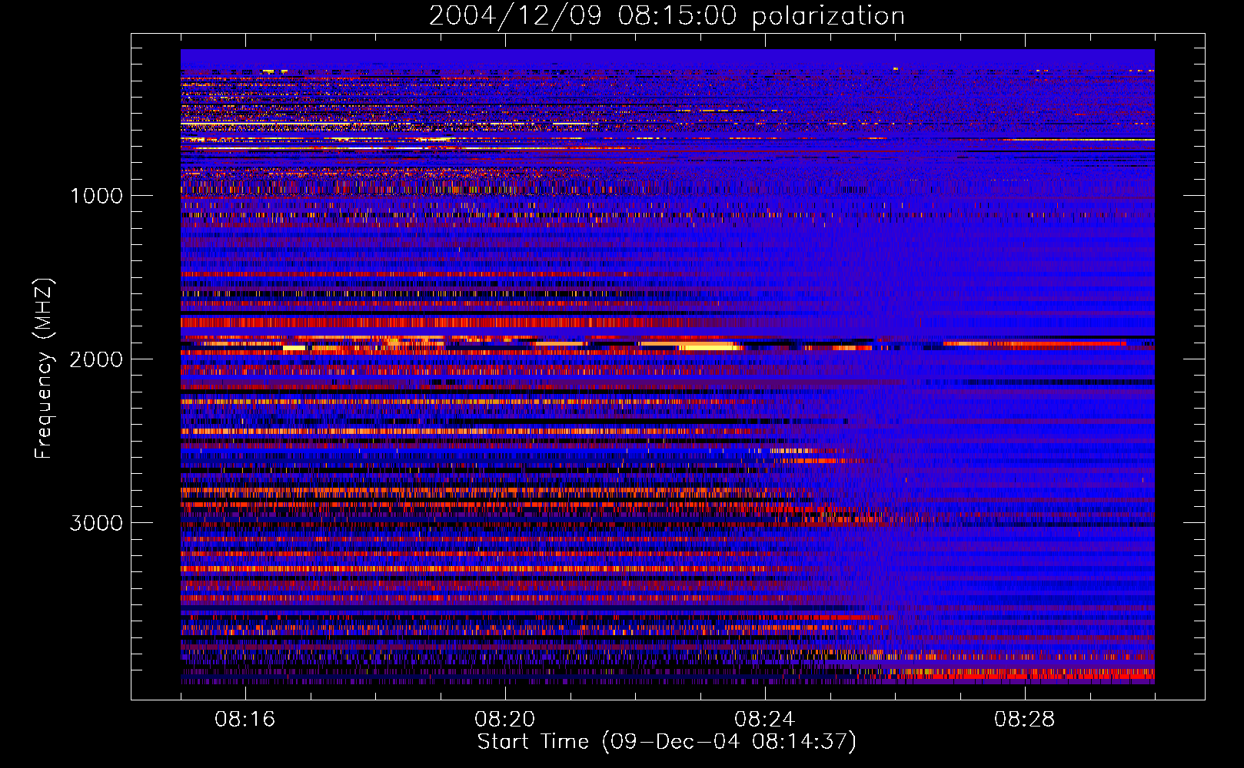1244x768 pixels.
Task: Click the 08:28 time tick label
Action: tap(1025, 720)
